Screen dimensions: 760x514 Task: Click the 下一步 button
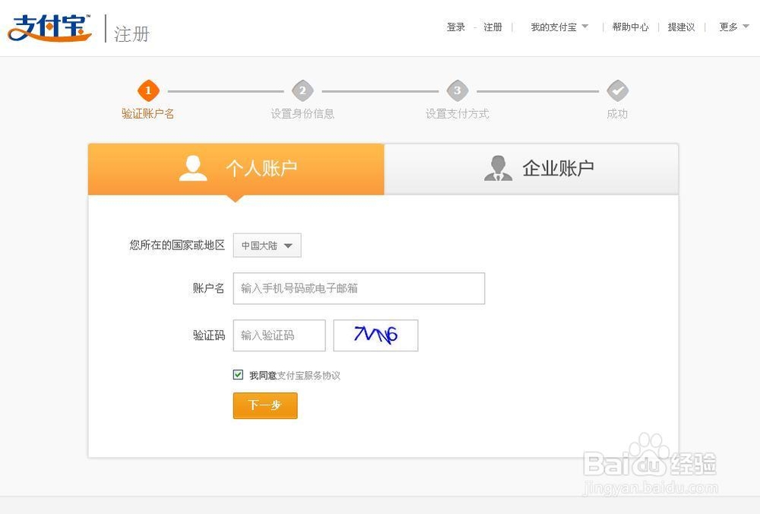265,405
